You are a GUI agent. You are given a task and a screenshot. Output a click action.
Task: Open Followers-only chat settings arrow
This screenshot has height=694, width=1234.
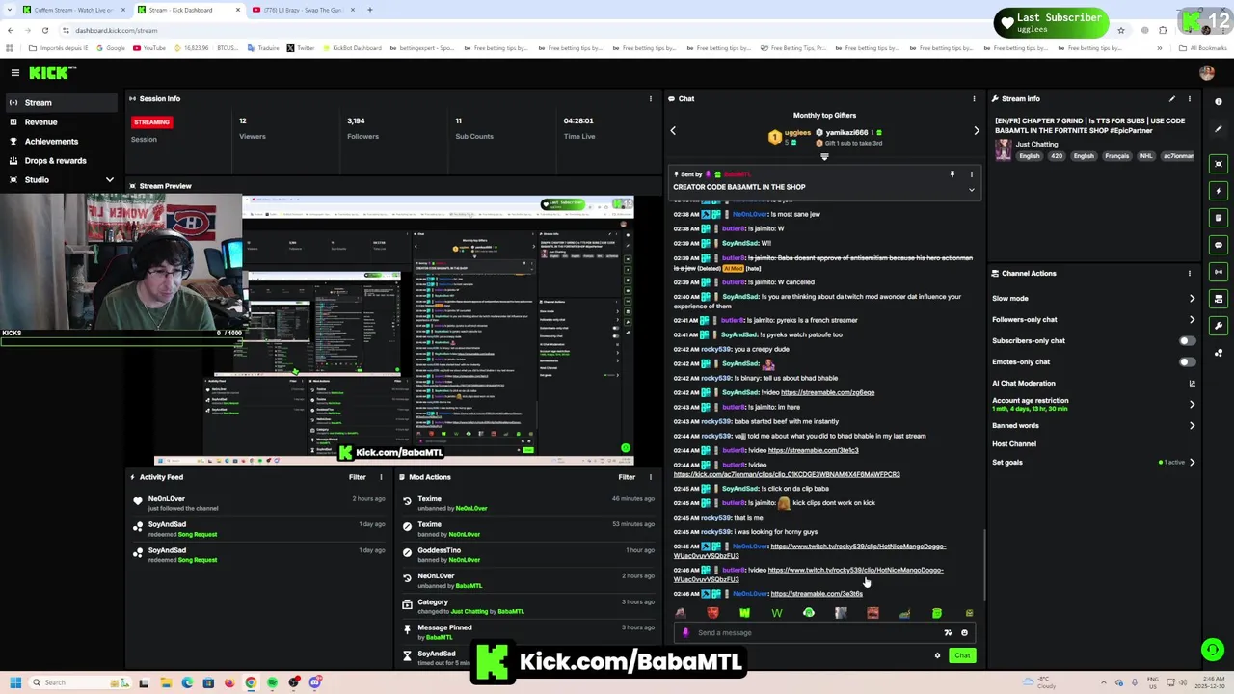pos(1193,320)
